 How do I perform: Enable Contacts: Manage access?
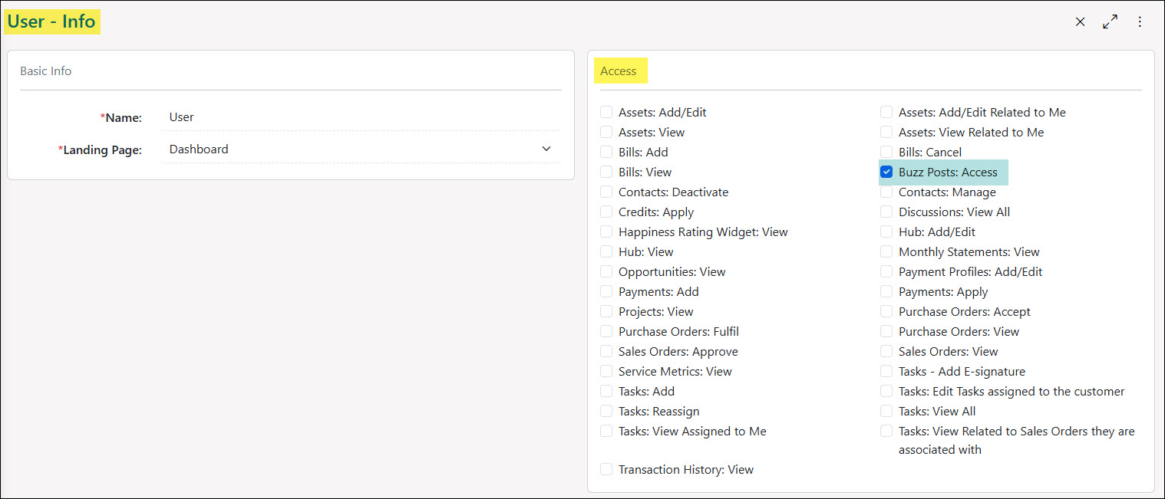(x=886, y=192)
